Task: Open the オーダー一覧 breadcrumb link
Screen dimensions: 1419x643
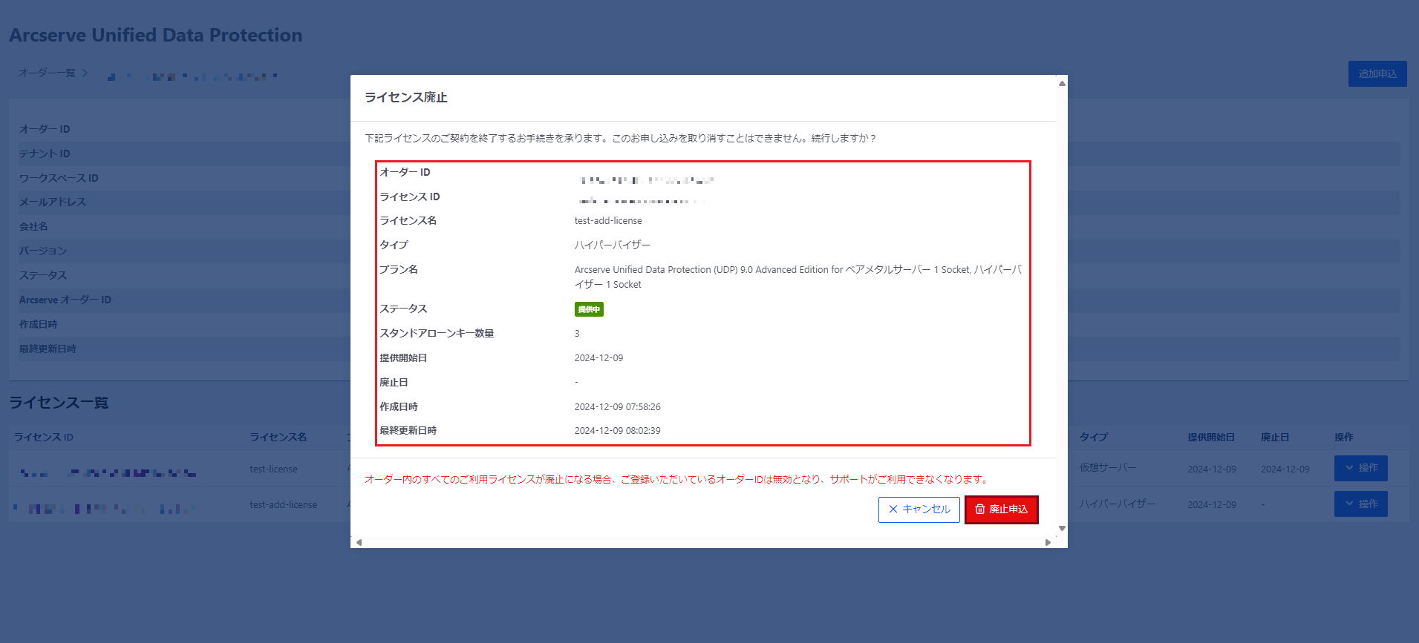Action: [47, 73]
